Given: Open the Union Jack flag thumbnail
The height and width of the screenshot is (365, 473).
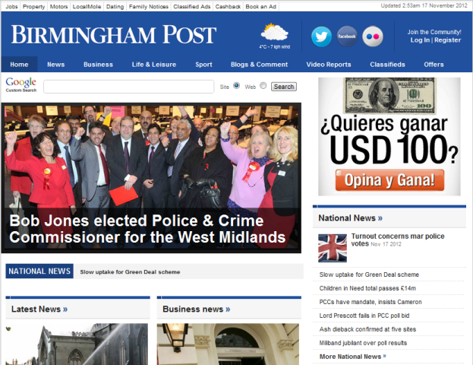Looking at the screenshot, I should coord(333,248).
